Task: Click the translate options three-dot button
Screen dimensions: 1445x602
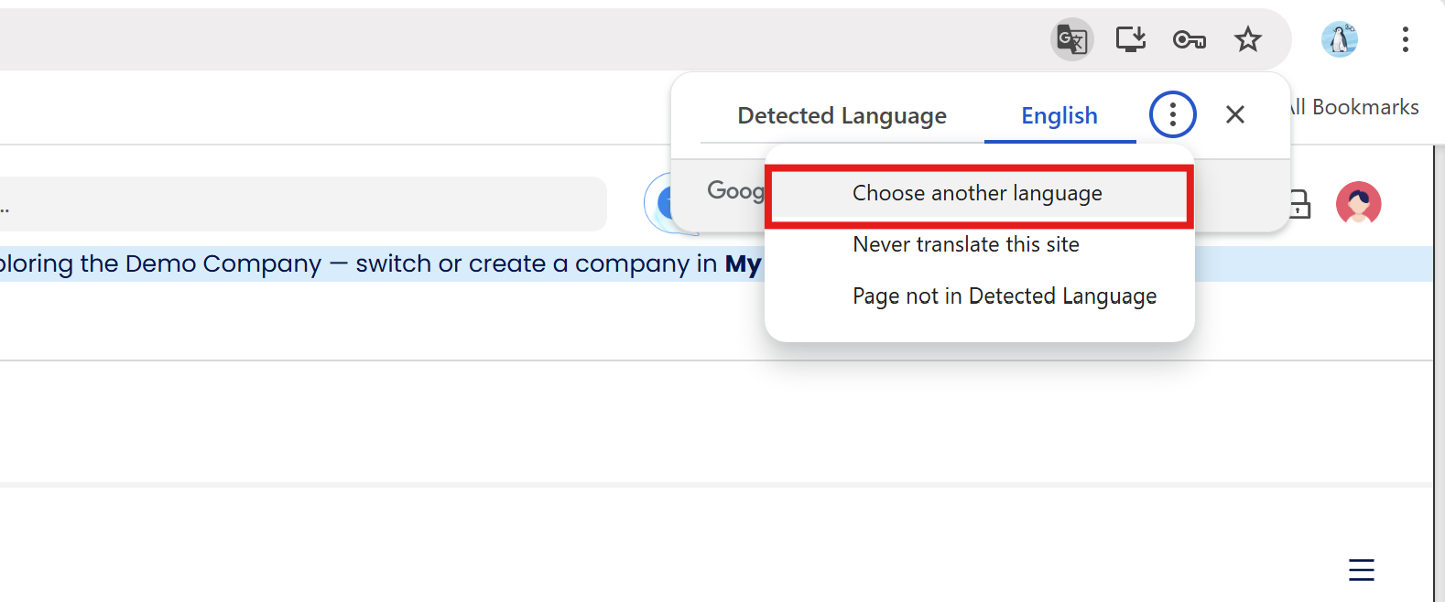Action: [x=1172, y=114]
